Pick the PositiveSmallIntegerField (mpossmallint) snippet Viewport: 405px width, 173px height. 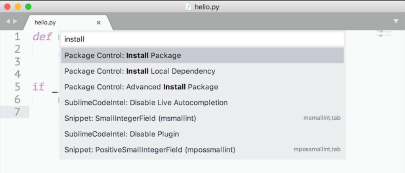(x=202, y=150)
